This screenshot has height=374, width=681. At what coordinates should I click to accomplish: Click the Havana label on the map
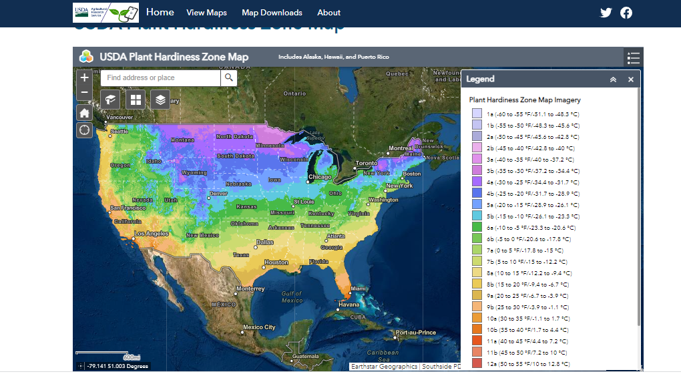coord(349,305)
